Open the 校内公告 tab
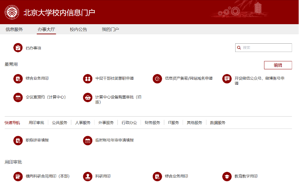The width and height of the screenshot is (299, 187). (x=78, y=30)
